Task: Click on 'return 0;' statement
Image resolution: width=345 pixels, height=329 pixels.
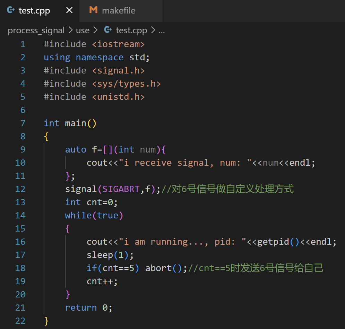Action: (89, 308)
